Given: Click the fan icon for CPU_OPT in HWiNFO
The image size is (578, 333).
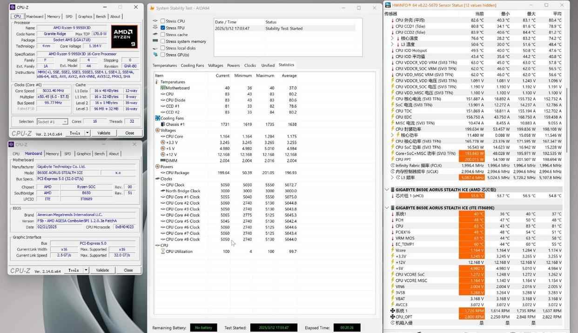Looking at the screenshot, I should coord(393,317).
